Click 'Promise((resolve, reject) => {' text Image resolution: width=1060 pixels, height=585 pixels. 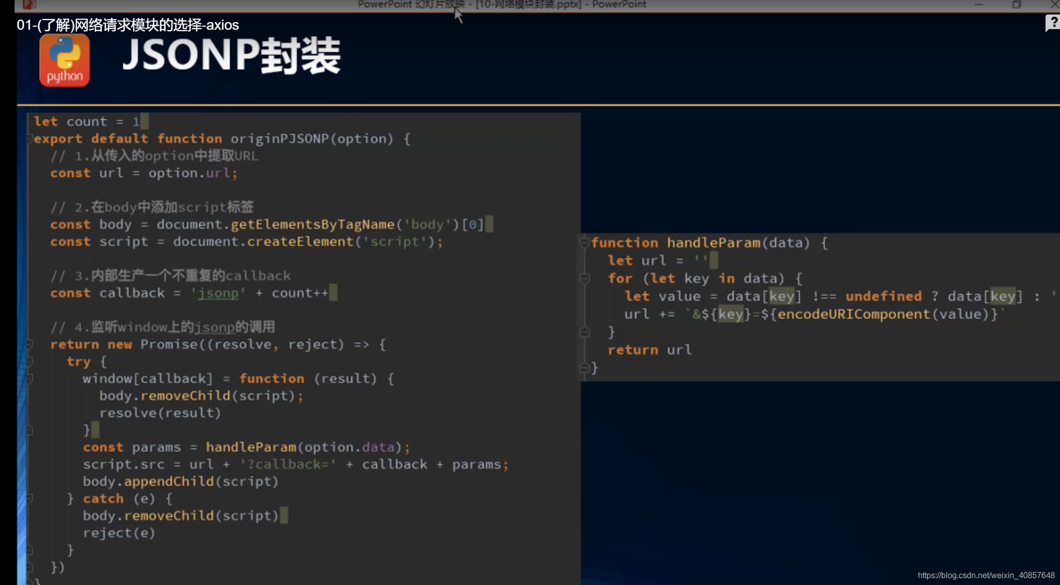pos(263,344)
